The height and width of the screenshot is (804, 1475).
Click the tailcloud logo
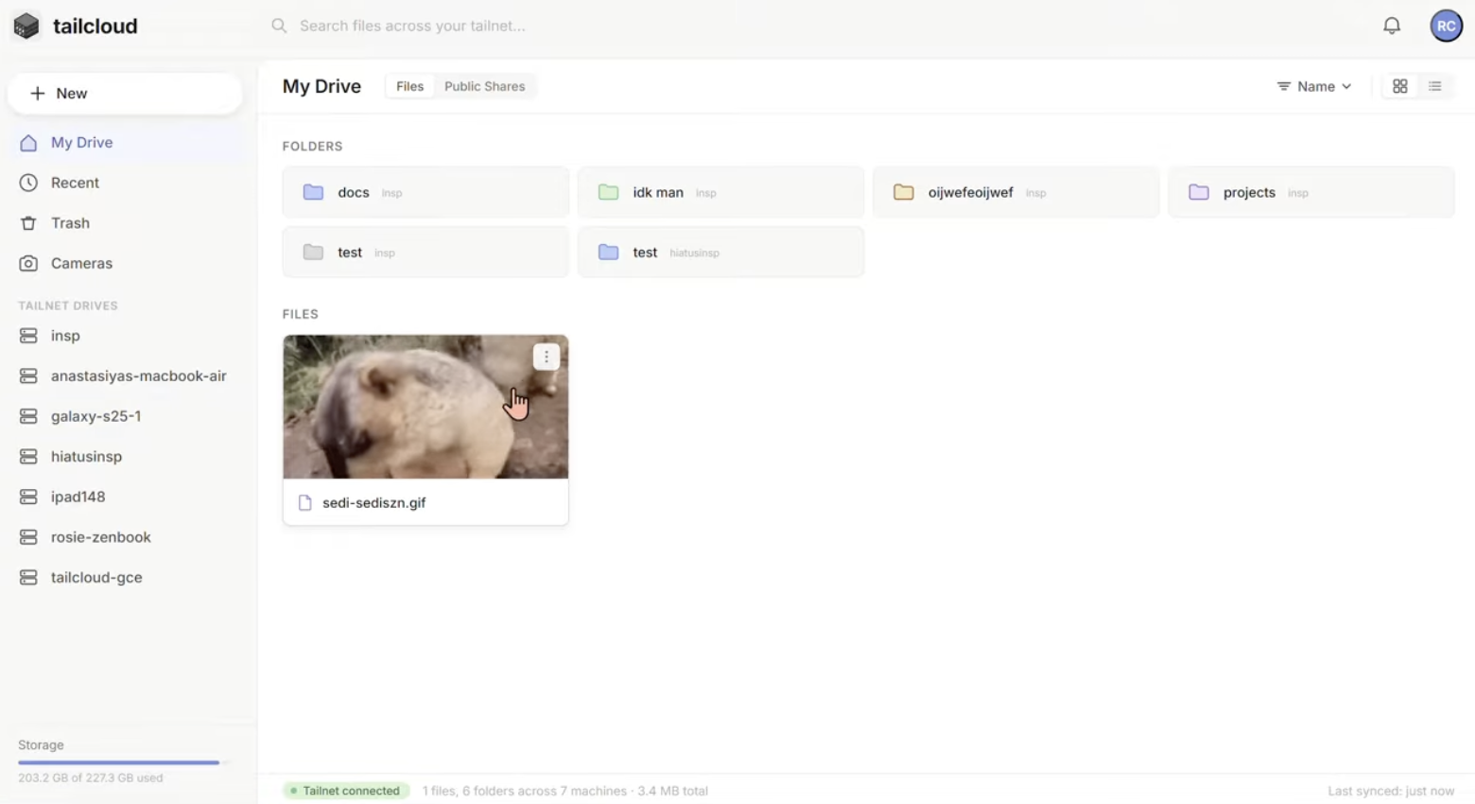click(x=76, y=26)
